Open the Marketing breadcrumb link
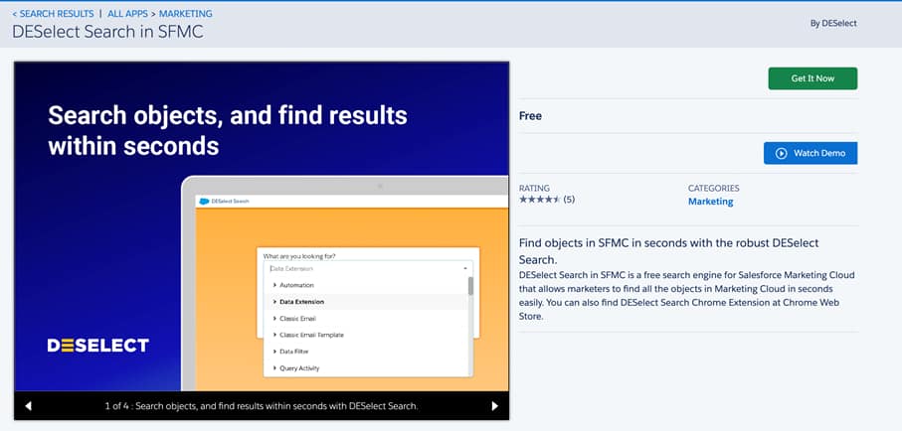 tap(185, 13)
